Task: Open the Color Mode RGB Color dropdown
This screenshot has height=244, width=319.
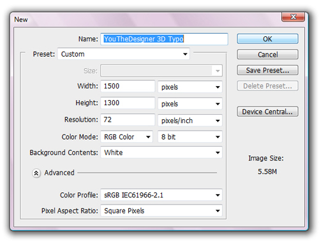Action: coord(126,137)
